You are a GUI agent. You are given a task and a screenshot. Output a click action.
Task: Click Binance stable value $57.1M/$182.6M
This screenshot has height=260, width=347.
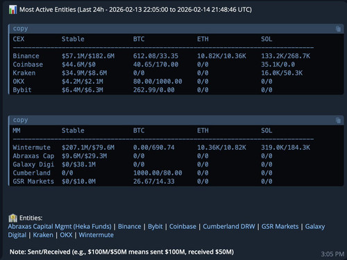[88, 56]
